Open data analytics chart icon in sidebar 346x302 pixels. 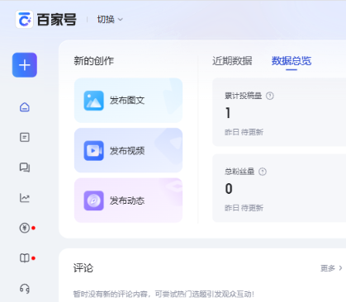point(25,198)
